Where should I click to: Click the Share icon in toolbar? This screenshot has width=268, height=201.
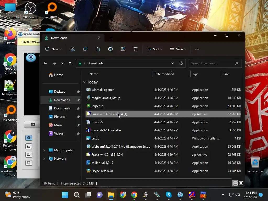click(x=123, y=49)
